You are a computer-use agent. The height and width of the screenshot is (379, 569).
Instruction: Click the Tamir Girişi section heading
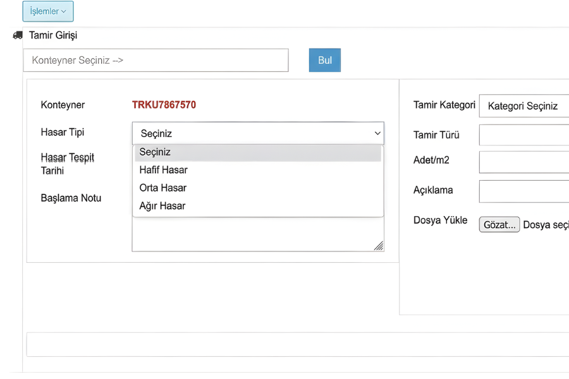pos(53,35)
